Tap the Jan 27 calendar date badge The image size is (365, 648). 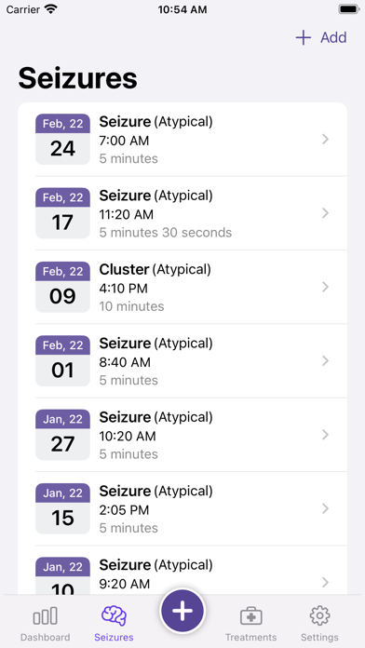coord(62,435)
